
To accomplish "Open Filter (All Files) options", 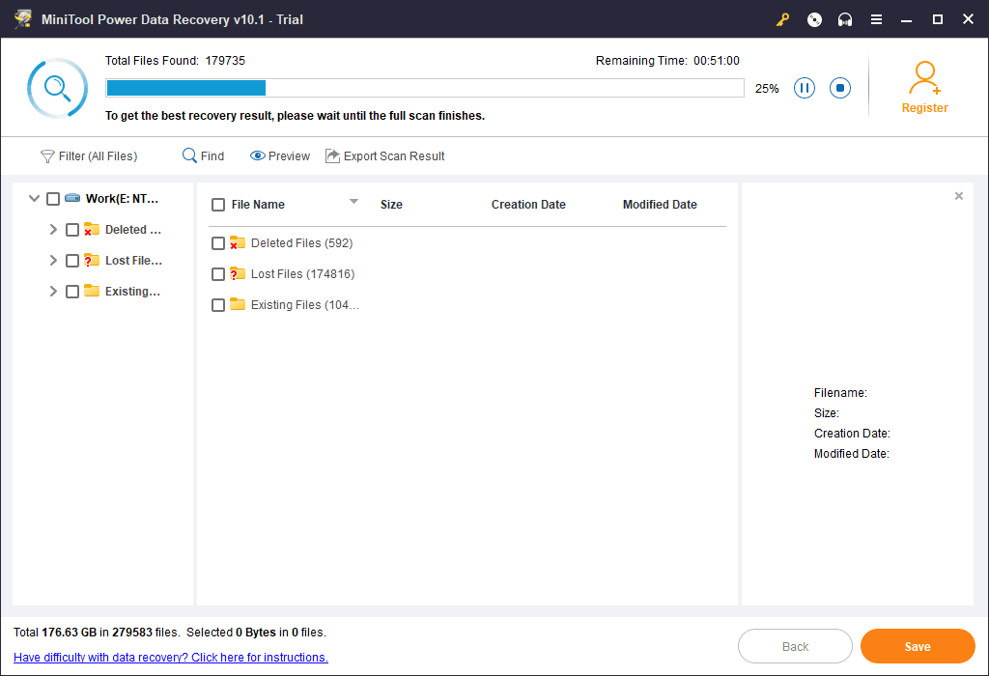I will click(89, 156).
